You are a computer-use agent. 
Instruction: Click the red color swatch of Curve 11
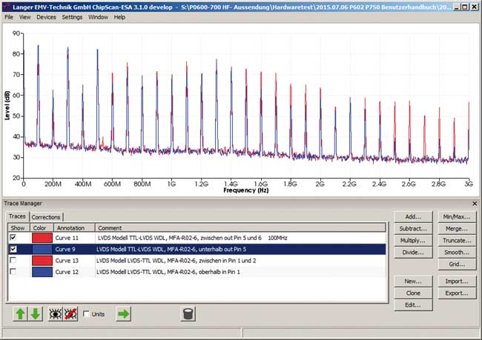click(x=42, y=238)
